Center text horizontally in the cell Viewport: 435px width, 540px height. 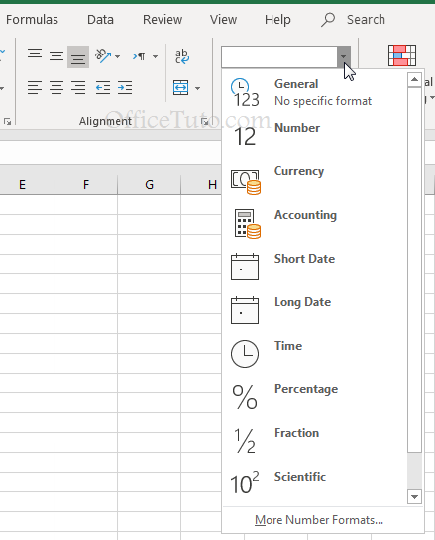tap(56, 87)
